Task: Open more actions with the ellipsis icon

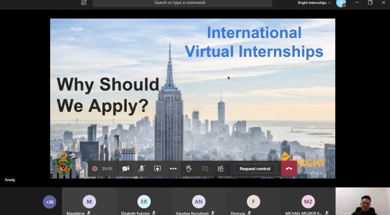Action: tap(173, 169)
